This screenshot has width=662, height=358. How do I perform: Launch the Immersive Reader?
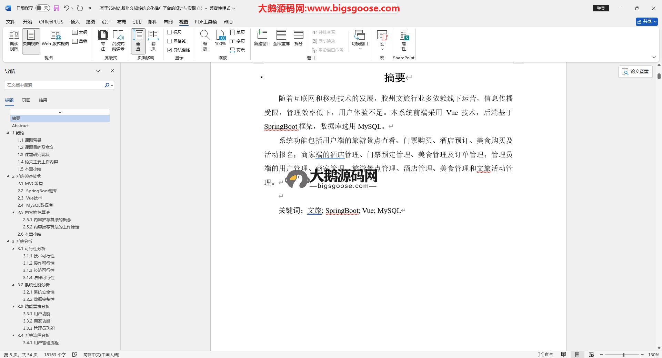pyautogui.click(x=118, y=41)
